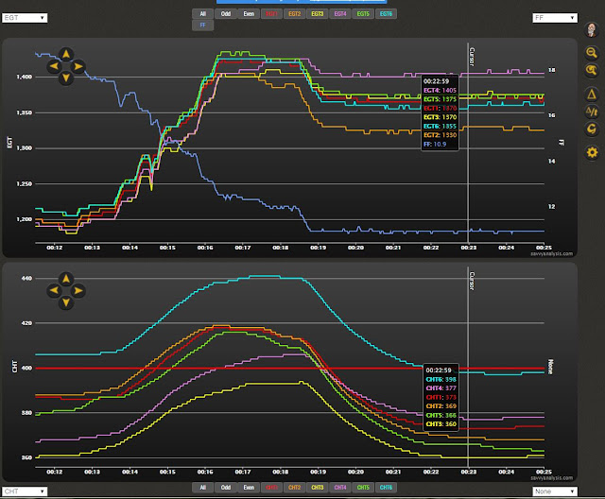Show Even CHT cylinders
605x499 pixels.
249,488
